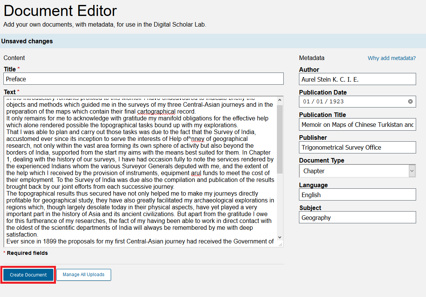Click the Create Document button

tap(28, 274)
